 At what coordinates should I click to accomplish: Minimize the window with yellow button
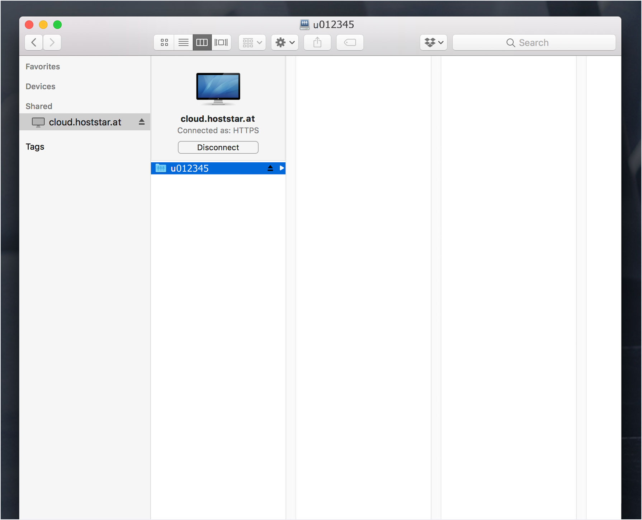pyautogui.click(x=43, y=24)
